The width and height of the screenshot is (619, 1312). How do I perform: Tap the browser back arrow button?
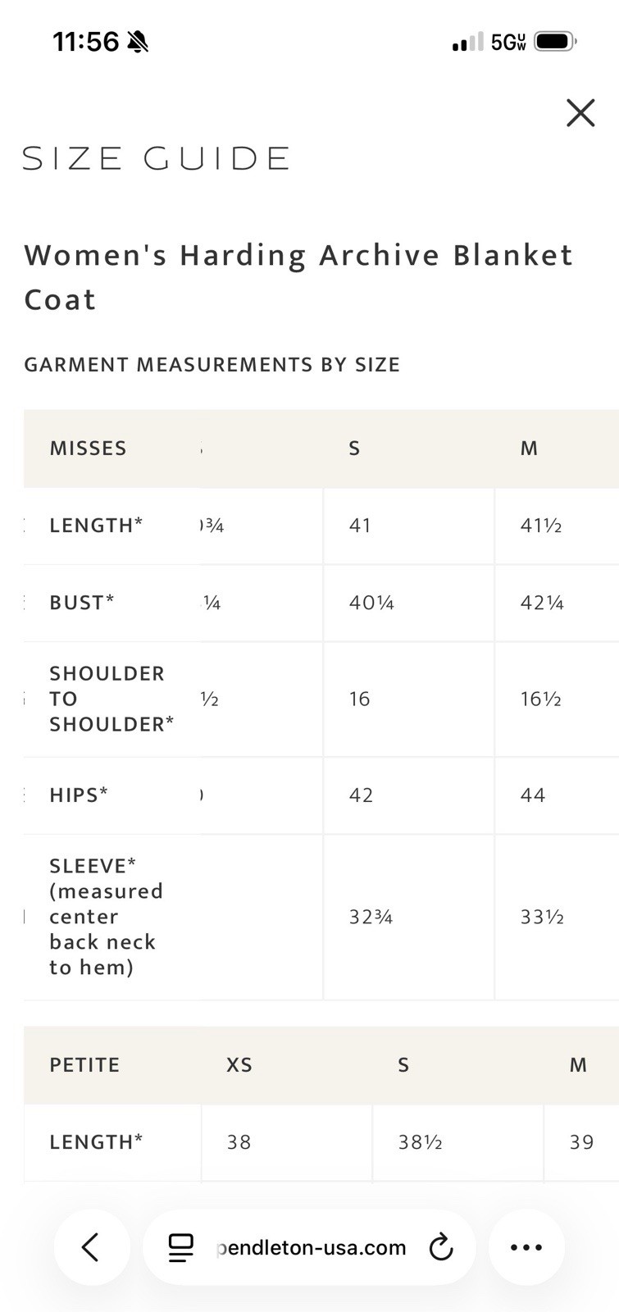(91, 1247)
